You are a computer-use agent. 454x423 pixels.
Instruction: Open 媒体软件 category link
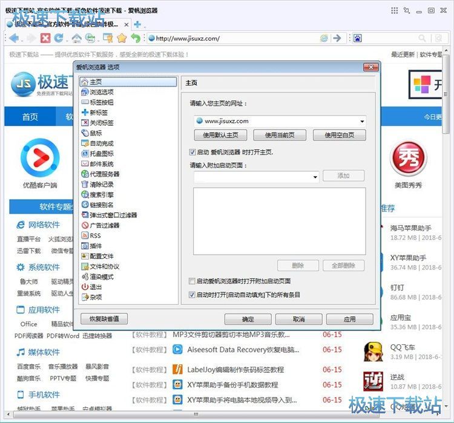(x=44, y=352)
